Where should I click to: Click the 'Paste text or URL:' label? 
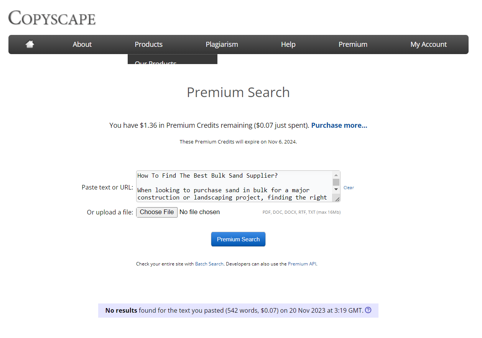click(107, 187)
